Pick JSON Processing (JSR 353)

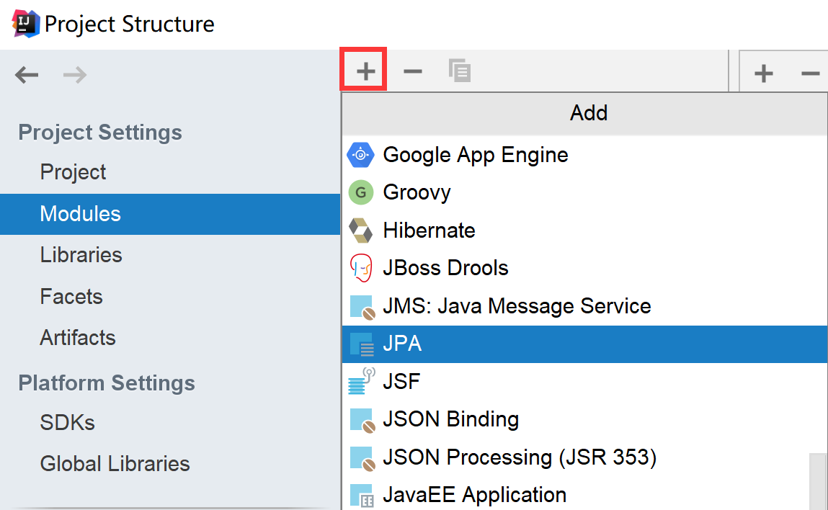click(x=519, y=457)
